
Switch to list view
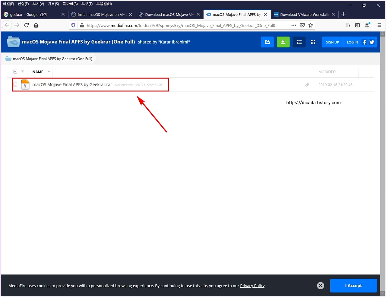[x=299, y=42]
